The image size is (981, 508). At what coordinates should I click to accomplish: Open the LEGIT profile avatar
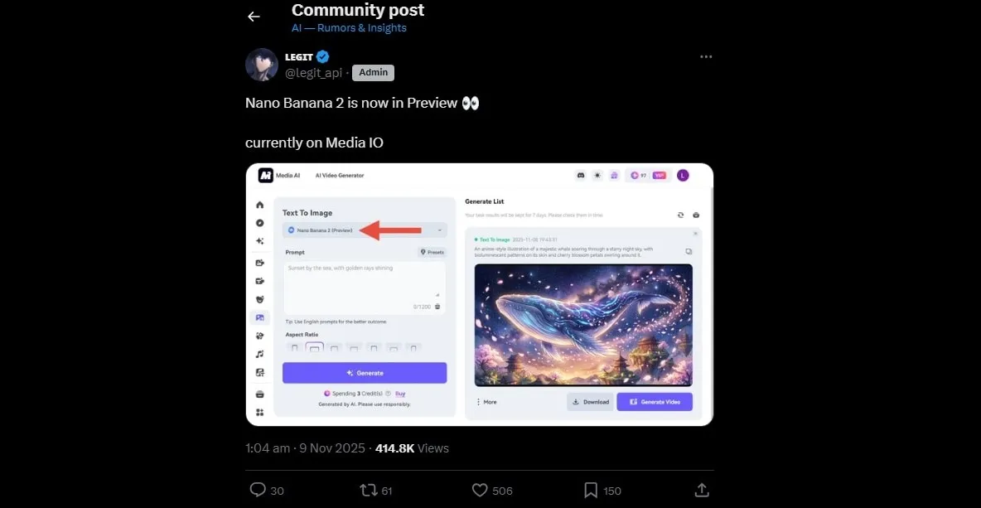coord(262,65)
